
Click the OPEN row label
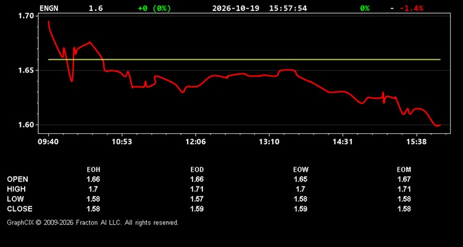18,179
